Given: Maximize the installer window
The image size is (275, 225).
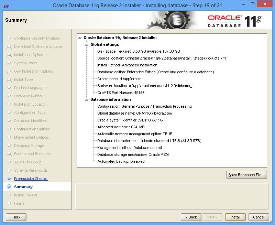Looking at the screenshot, I should point(253,4).
